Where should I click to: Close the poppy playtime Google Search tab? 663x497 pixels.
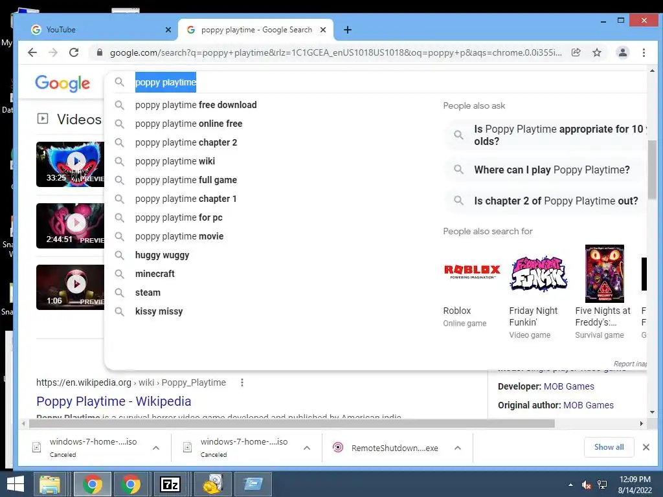tap(323, 30)
